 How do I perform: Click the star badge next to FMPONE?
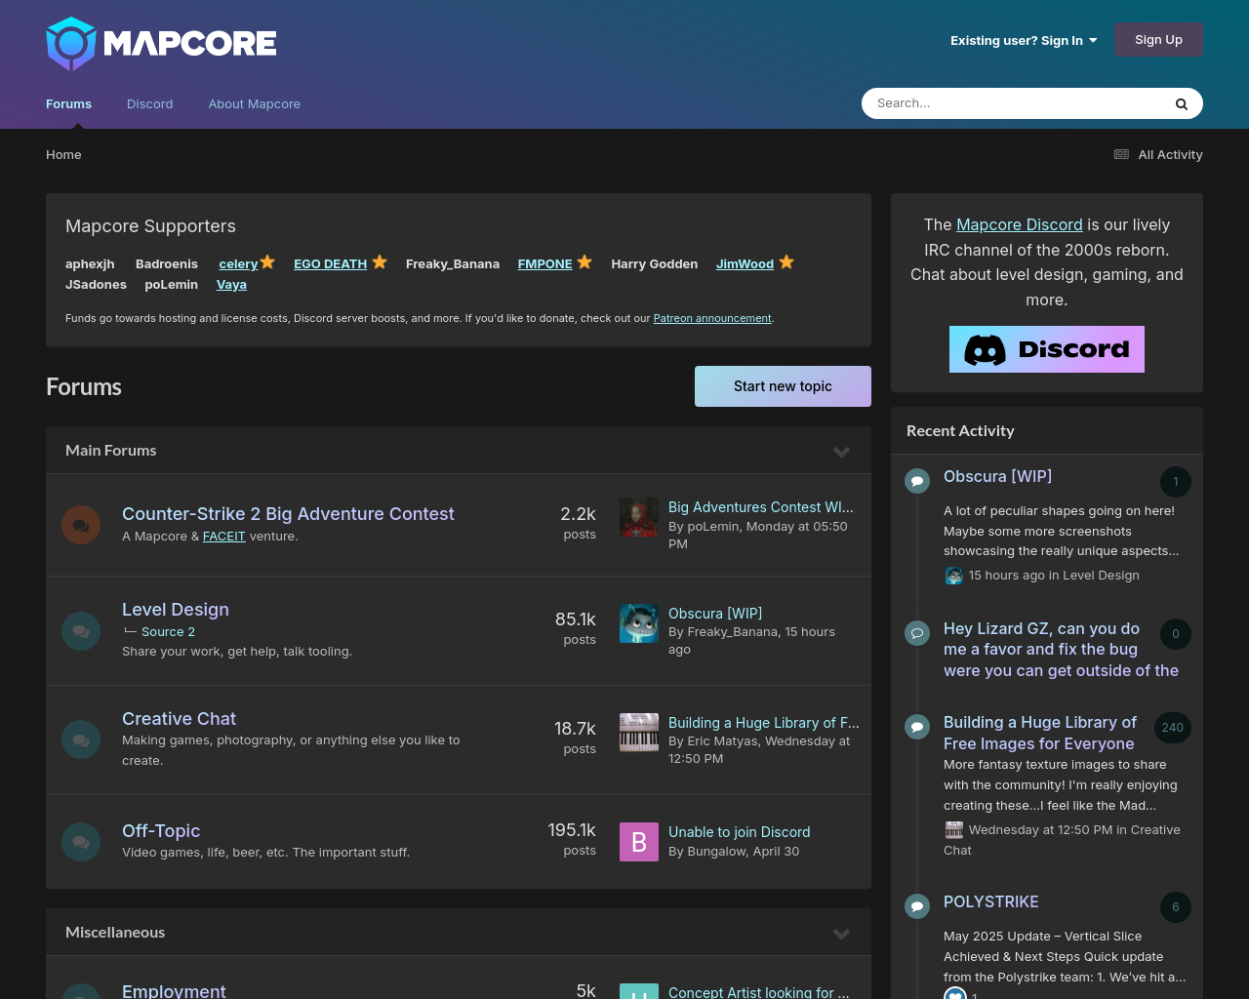click(x=584, y=261)
